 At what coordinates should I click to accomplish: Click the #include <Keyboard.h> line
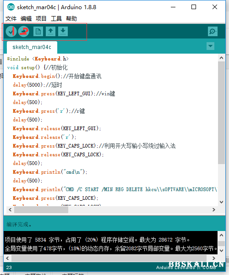point(38,59)
